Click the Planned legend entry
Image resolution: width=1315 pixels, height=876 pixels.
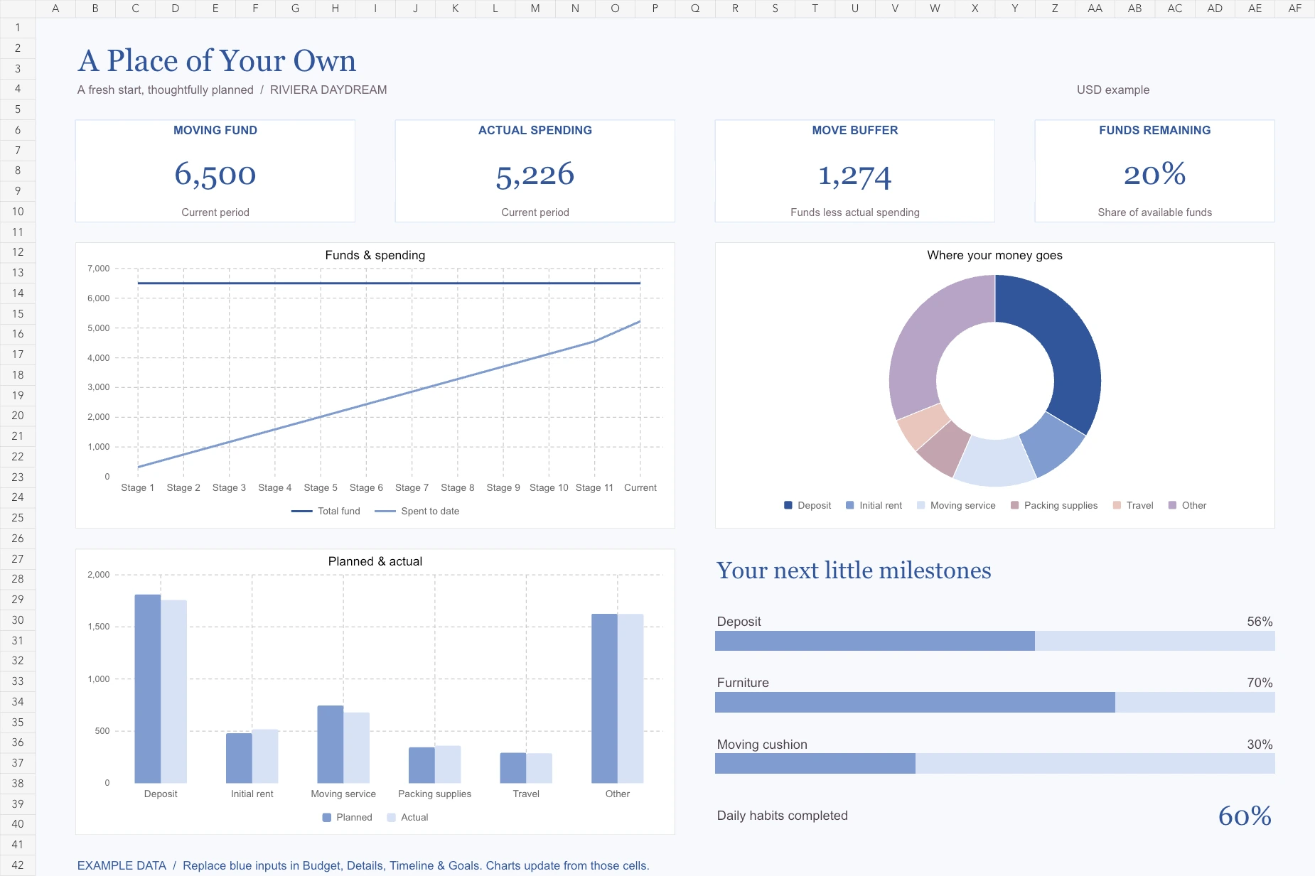(348, 817)
